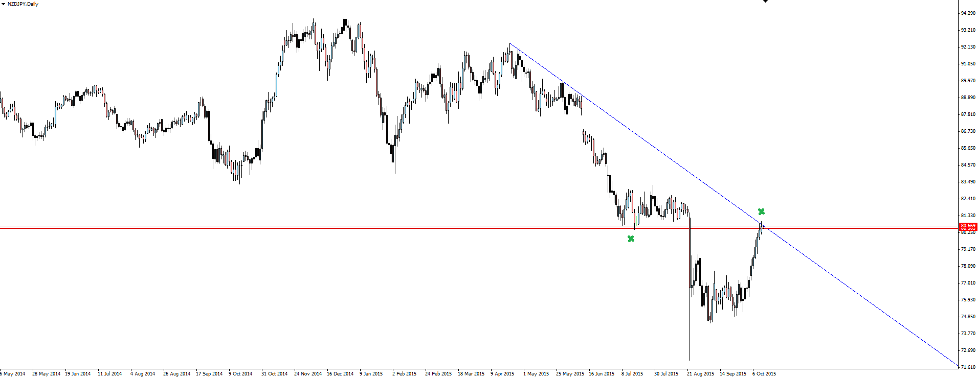Click the 9 Oct 2014 date label
The height and width of the screenshot is (378, 978).
[240, 374]
